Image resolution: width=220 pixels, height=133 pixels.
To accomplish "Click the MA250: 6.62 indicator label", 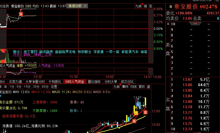I will (82, 92).
